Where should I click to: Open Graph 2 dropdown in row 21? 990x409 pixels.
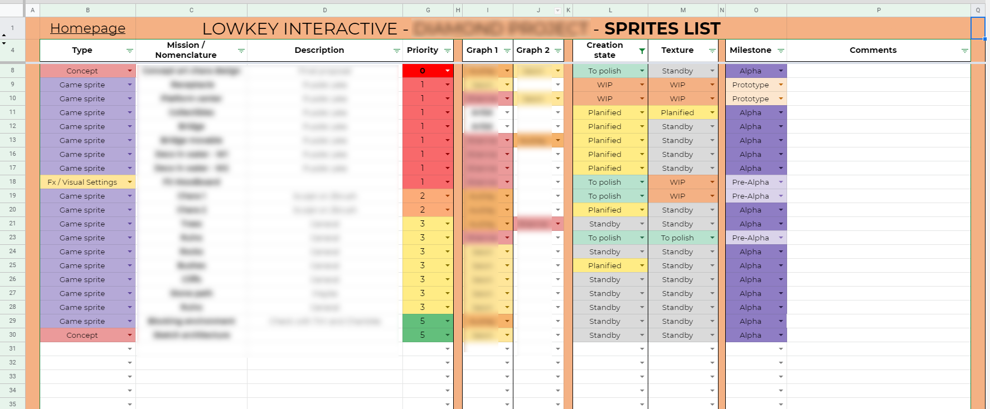[x=558, y=224]
